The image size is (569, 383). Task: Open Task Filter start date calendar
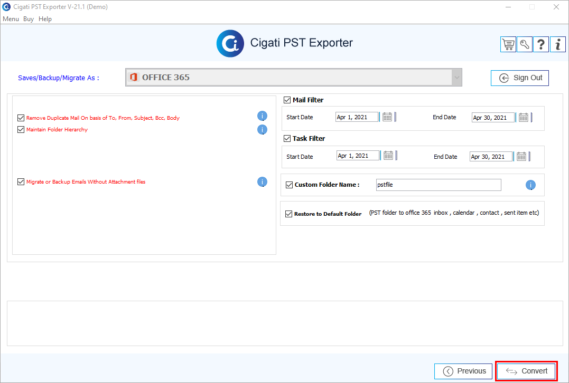tap(388, 156)
